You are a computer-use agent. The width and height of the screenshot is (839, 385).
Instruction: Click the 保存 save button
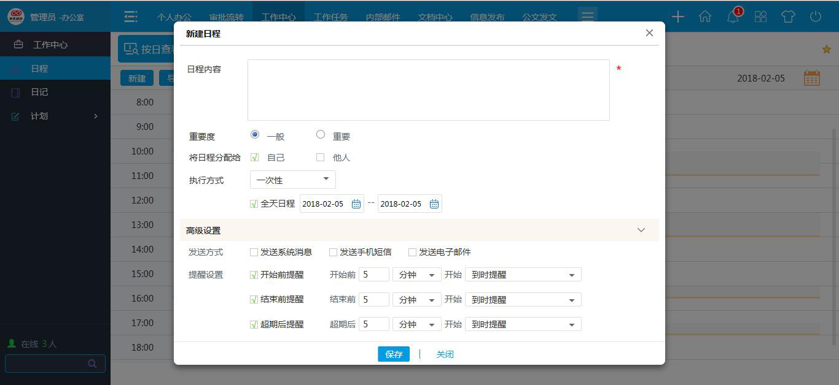point(393,354)
